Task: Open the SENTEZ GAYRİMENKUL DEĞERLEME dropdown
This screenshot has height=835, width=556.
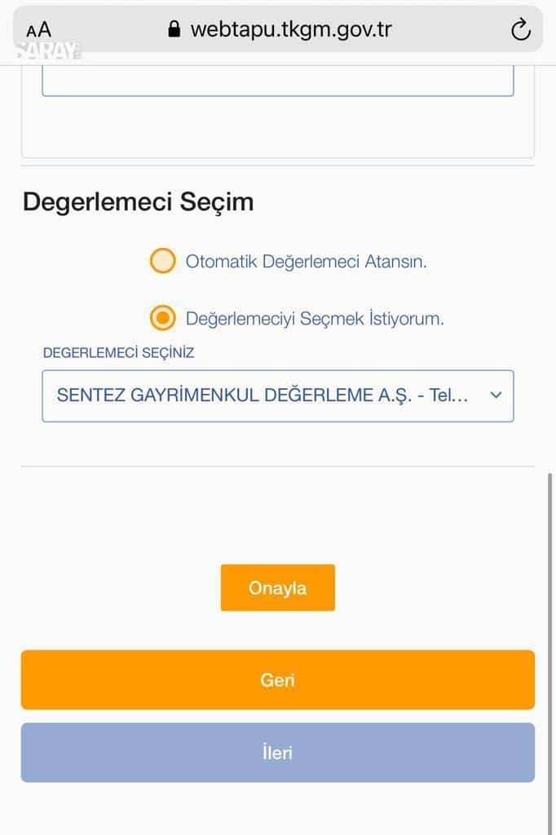Action: tap(278, 395)
